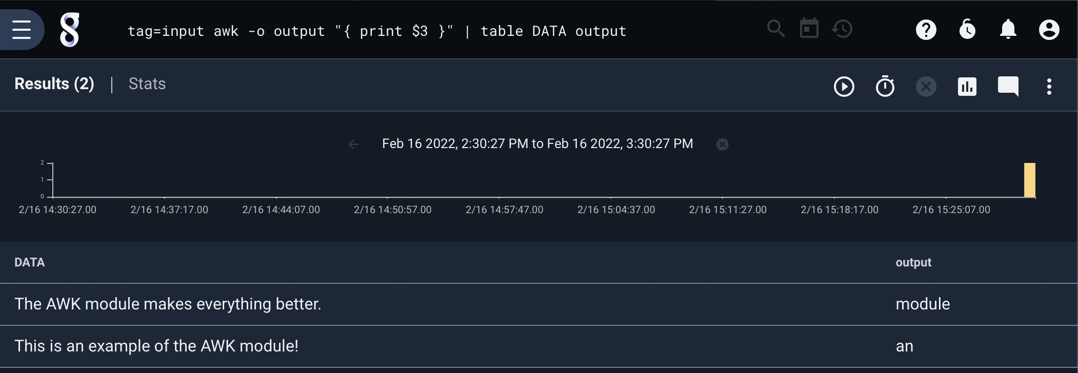
Task: Clear the selected time range filter
Action: coord(722,144)
